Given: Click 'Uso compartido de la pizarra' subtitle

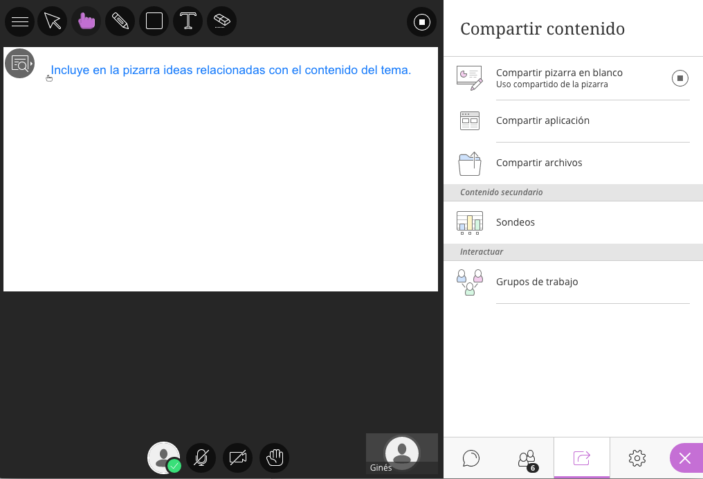Looking at the screenshot, I should [x=552, y=84].
